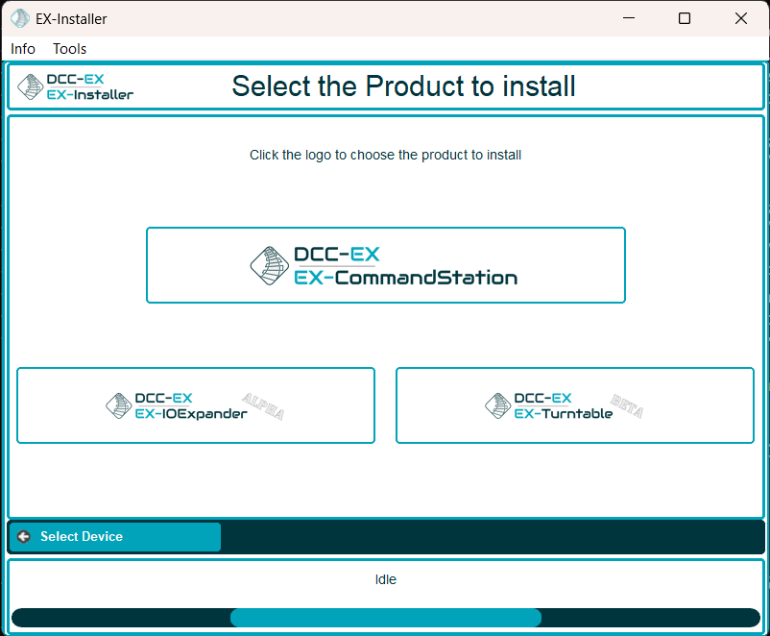Maximize the EX-Installer window
The height and width of the screenshot is (636, 770).
(684, 18)
